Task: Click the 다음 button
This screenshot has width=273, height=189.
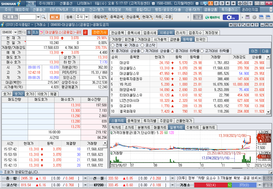Action: click(x=265, y=51)
